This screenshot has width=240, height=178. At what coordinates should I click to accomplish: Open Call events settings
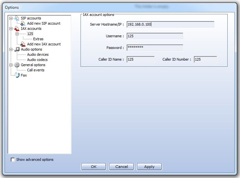[x=36, y=70]
